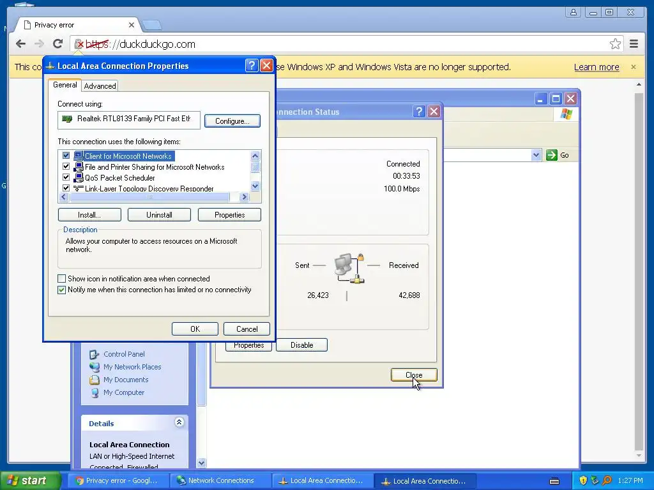Screen dimensions: 654x490
Task: Open address dropdown in Network Connections window
Action: (x=536, y=155)
